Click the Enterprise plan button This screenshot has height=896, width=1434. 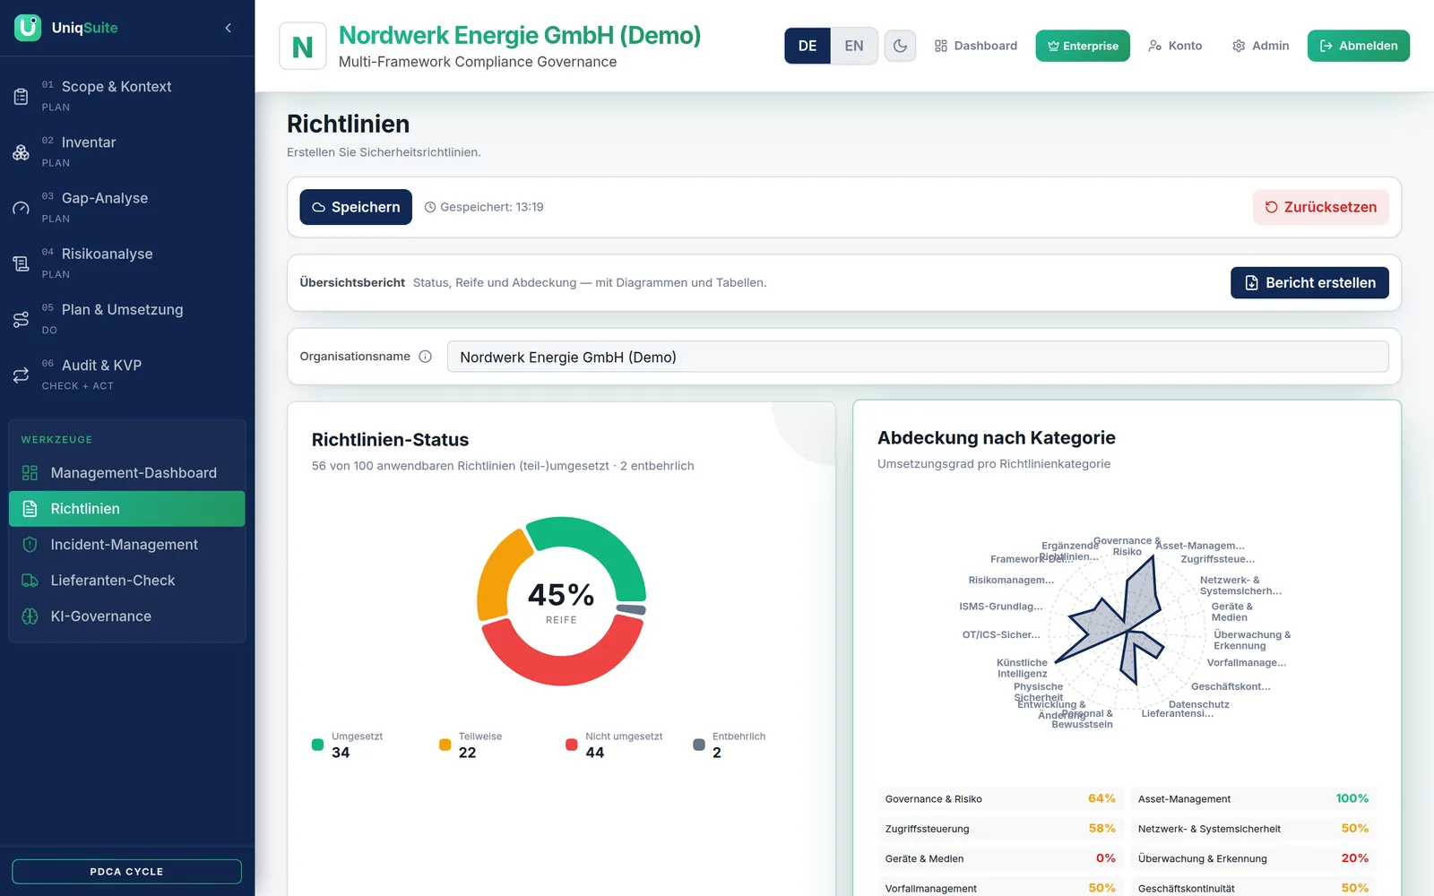[1083, 46]
